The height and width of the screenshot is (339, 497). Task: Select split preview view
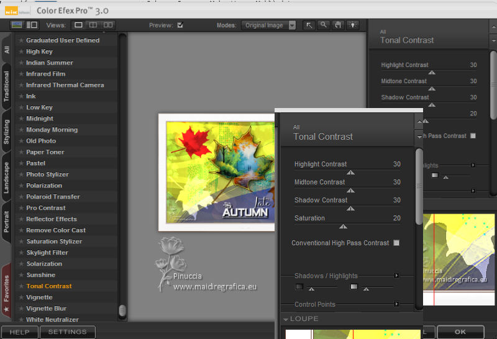pos(93,25)
